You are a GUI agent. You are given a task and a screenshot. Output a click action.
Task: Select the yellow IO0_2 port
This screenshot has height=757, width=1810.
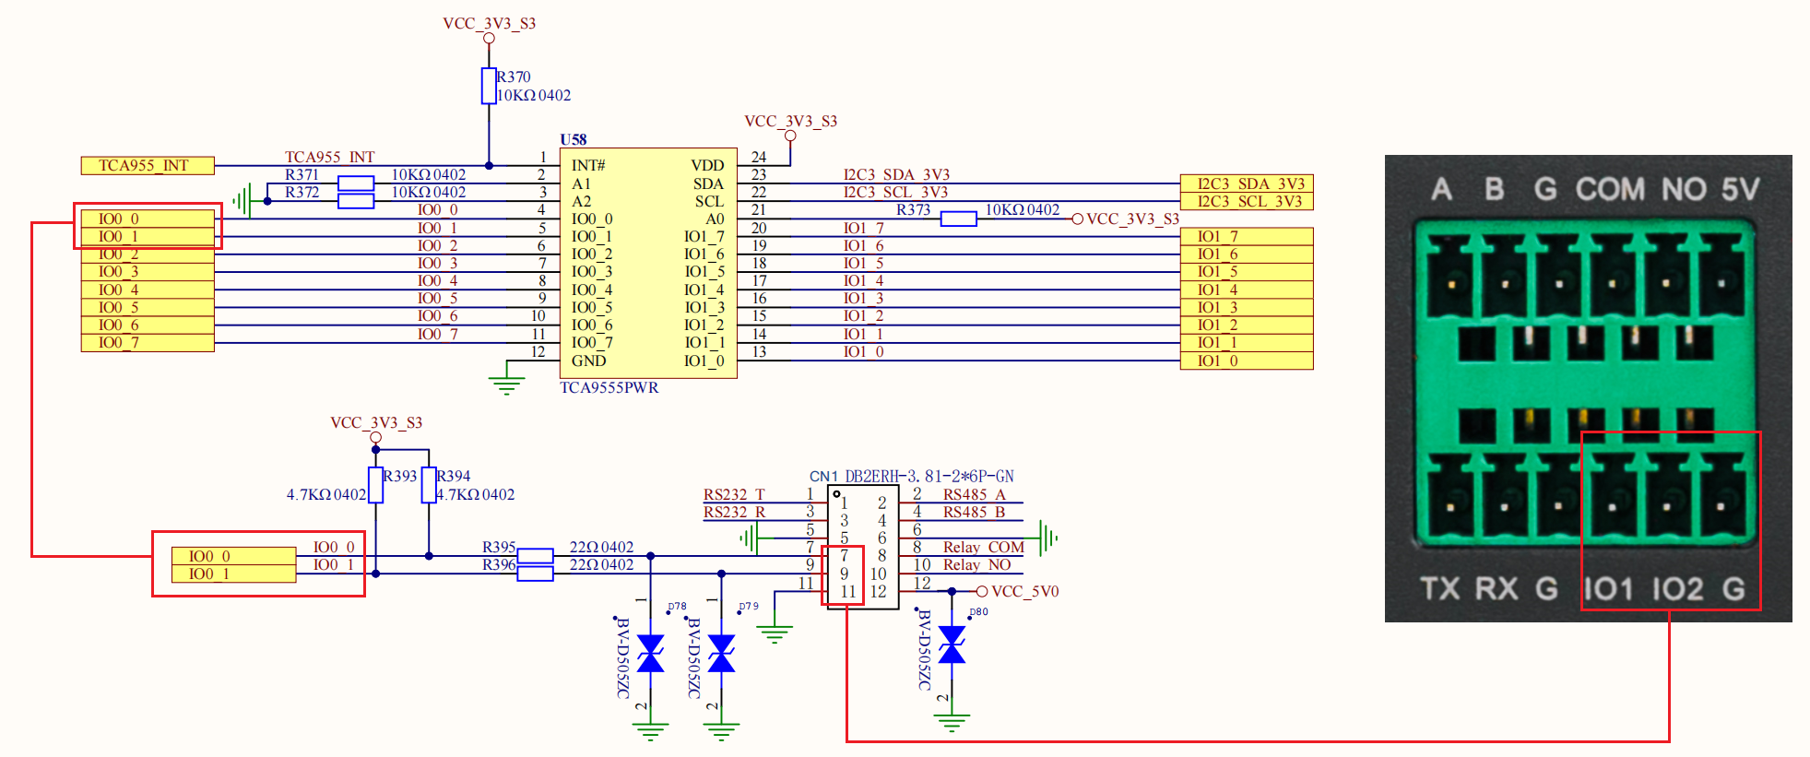pos(148,254)
